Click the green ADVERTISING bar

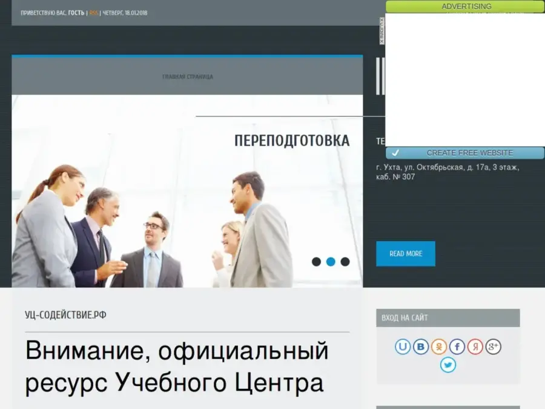point(465,7)
